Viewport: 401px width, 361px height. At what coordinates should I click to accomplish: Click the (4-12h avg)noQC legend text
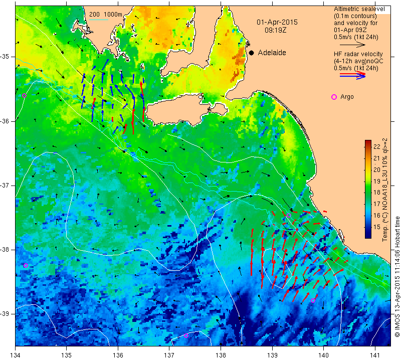[358, 61]
